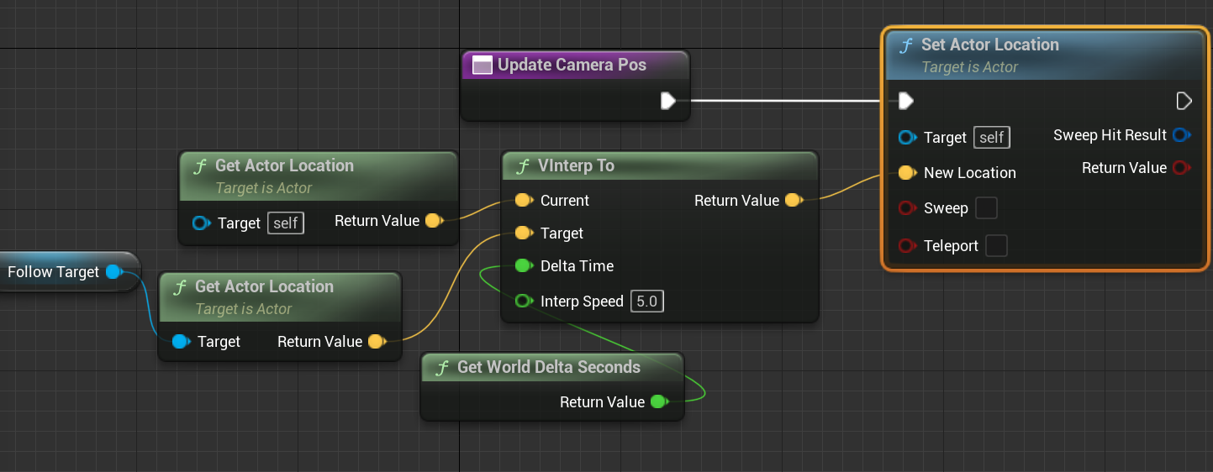Screen dimensions: 1213x472
Task: Click Set Actor Location execution output pin
Action: (x=1184, y=102)
